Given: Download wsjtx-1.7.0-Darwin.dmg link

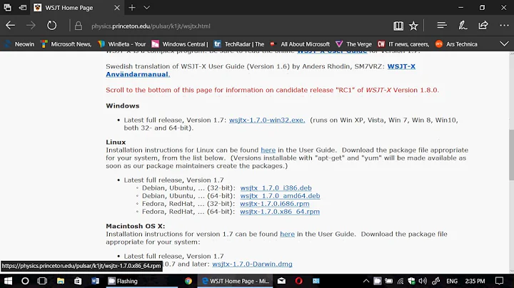Looking at the screenshot, I should pos(252,264).
